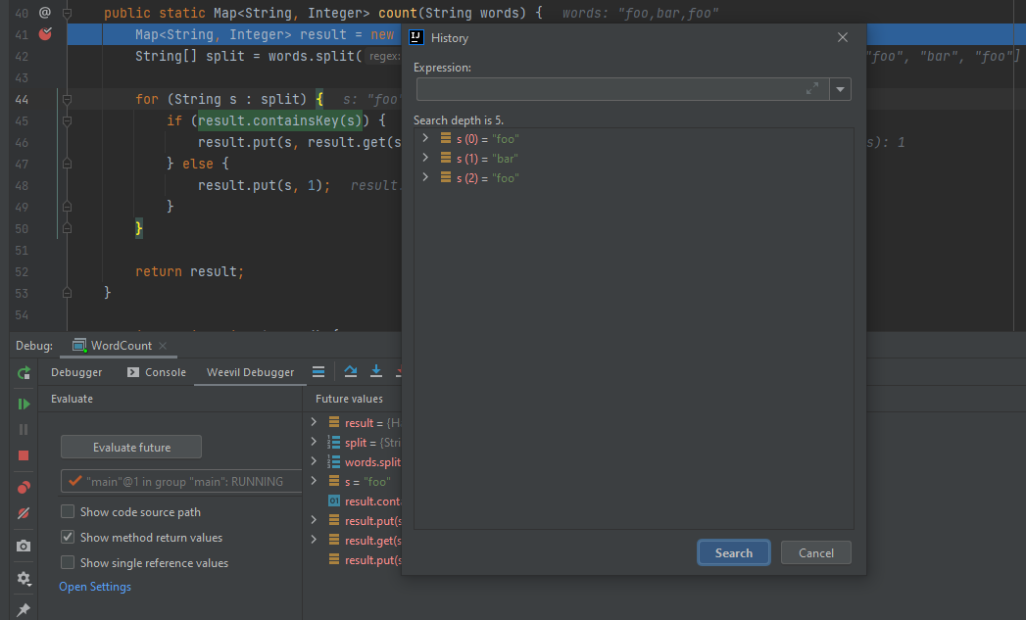1026x620 pixels.
Task: Expand s (2) = "foo" entry
Action: point(425,177)
